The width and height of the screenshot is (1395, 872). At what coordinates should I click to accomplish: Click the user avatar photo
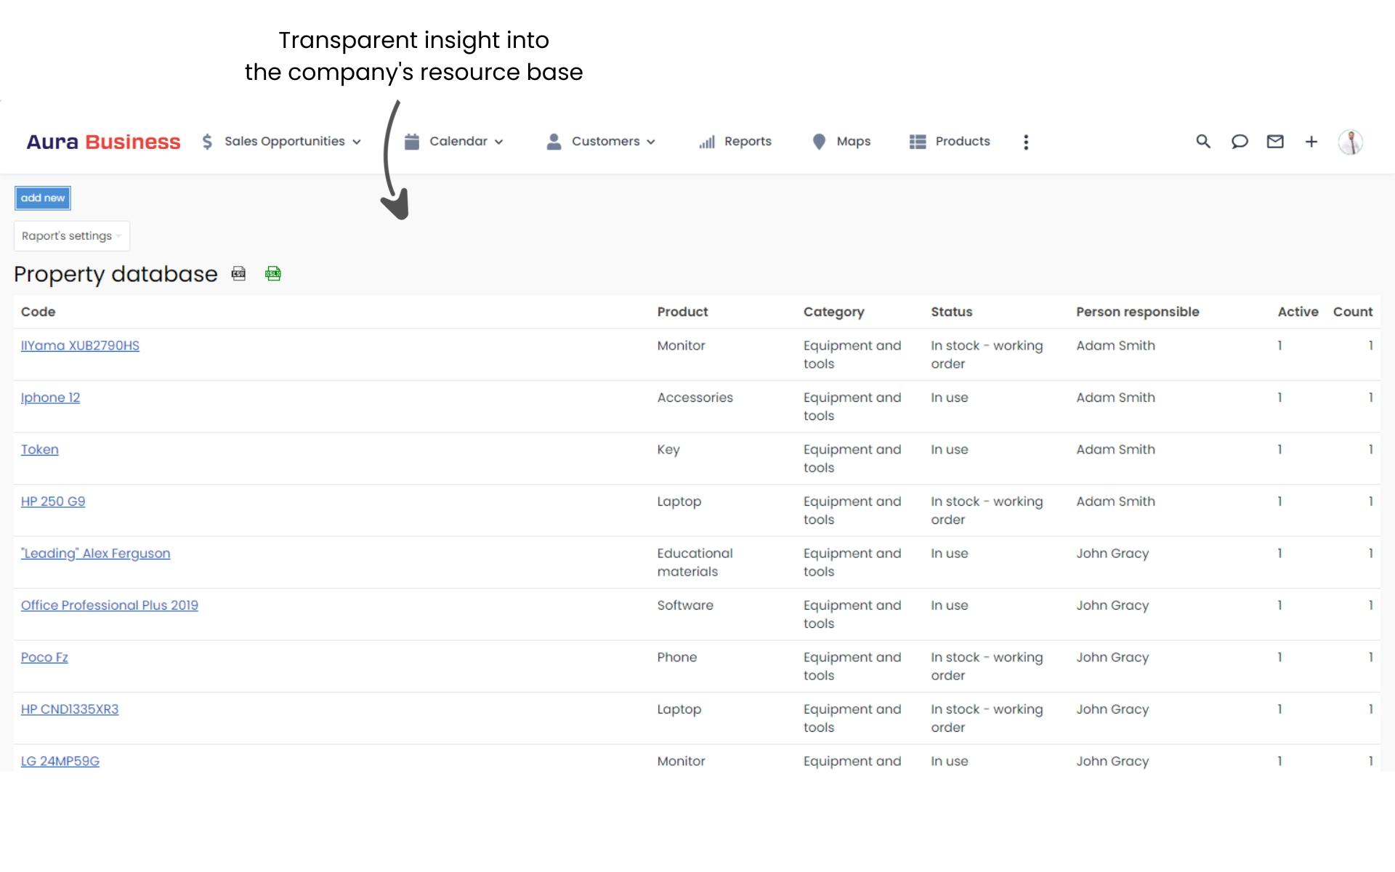pyautogui.click(x=1351, y=142)
